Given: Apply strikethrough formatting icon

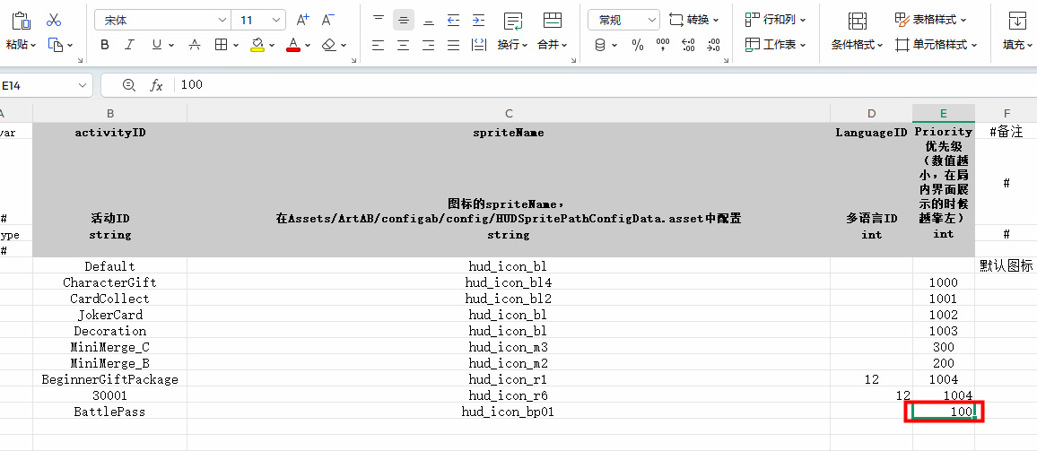Looking at the screenshot, I should (195, 45).
